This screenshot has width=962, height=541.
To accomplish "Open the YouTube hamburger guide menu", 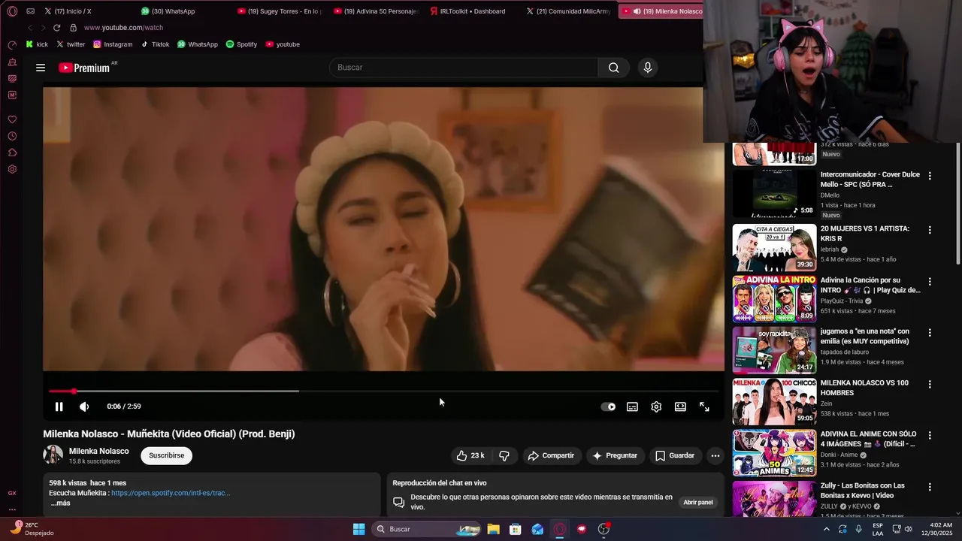I will pyautogui.click(x=41, y=68).
